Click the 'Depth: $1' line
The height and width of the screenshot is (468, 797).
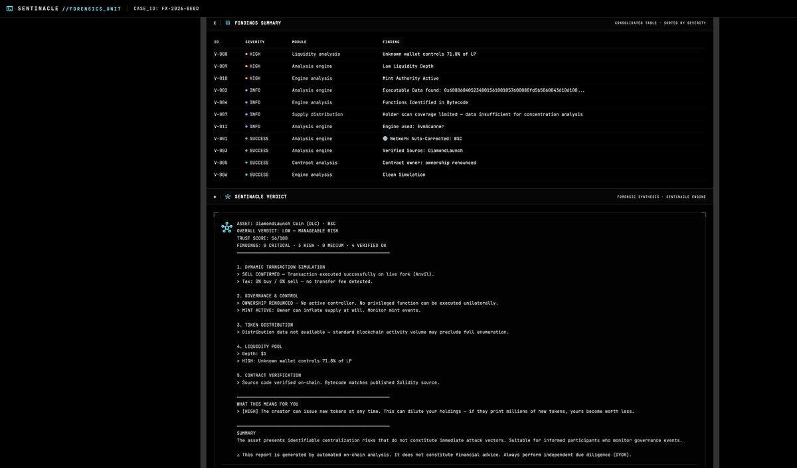tap(251, 354)
